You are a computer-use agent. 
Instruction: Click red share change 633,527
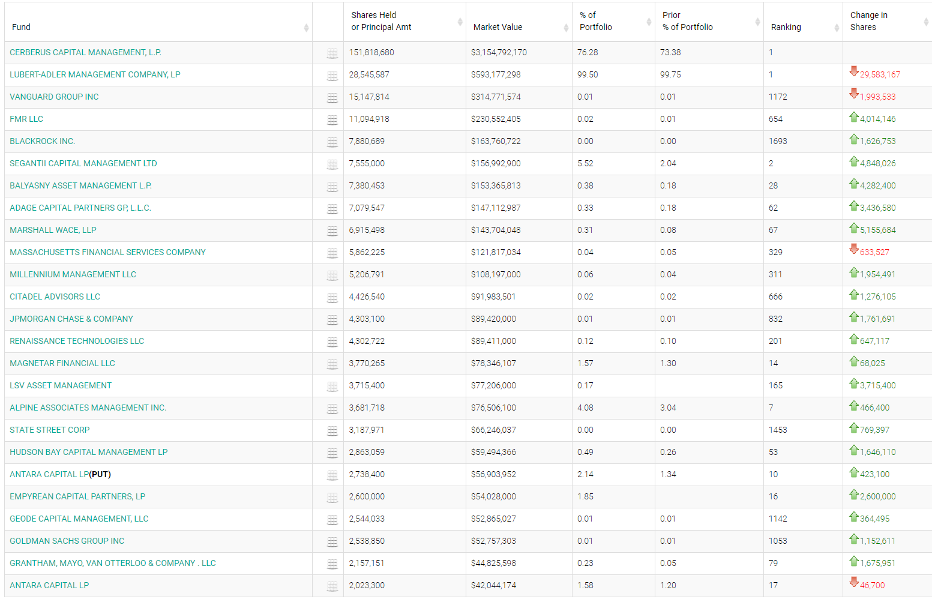click(x=874, y=252)
